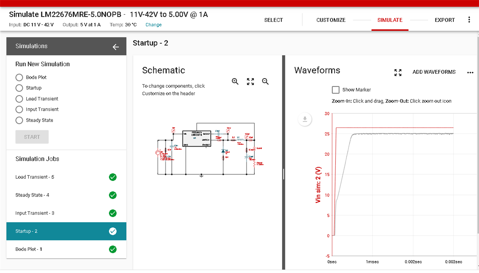Open Startup - 2 job
479x273 pixels.
(x=66, y=231)
